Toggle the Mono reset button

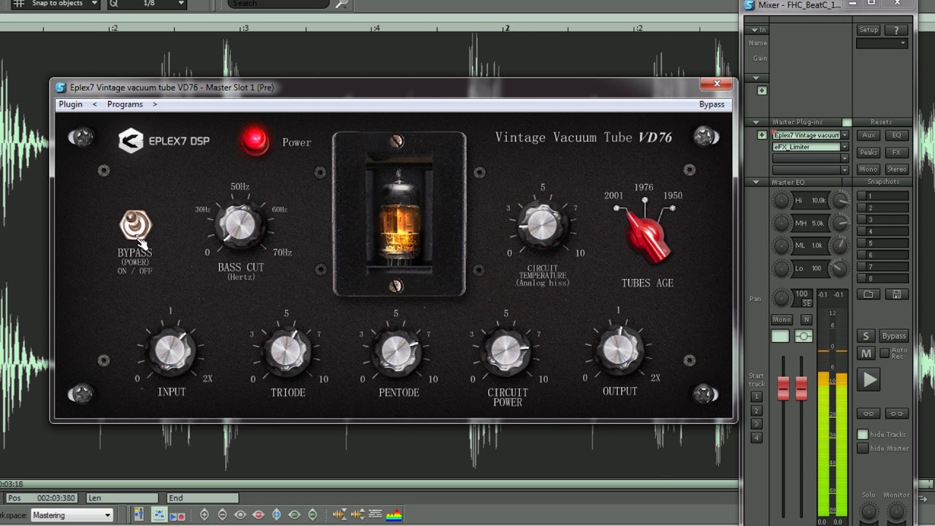click(x=869, y=169)
